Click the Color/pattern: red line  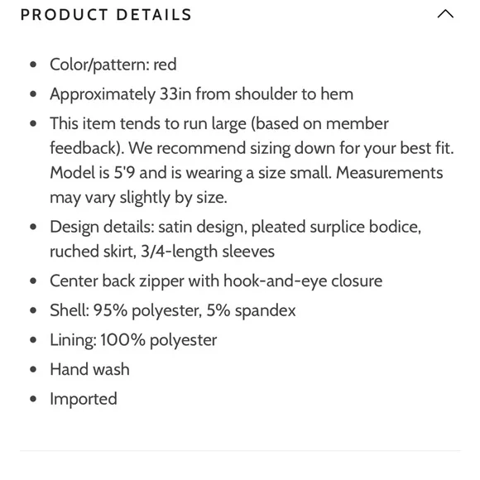tap(113, 65)
